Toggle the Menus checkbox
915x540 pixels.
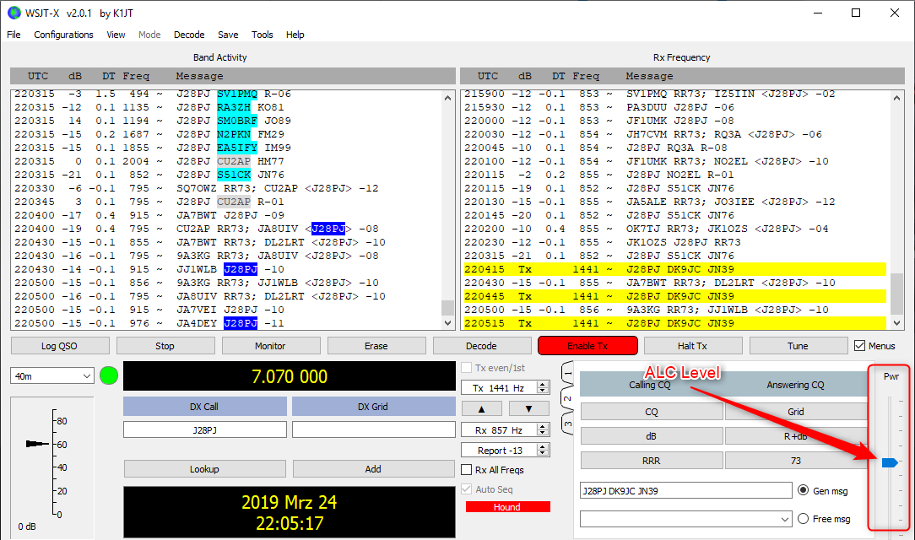click(859, 346)
